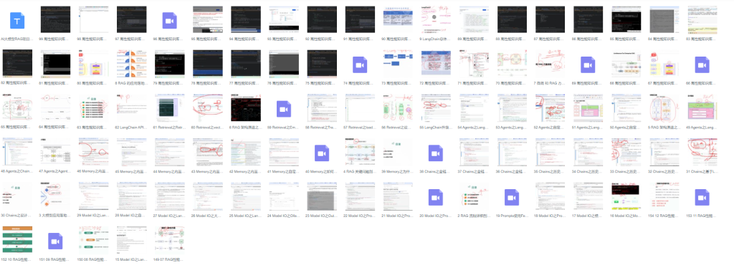
Task: Open video file numbered 96
Action: (x=169, y=21)
